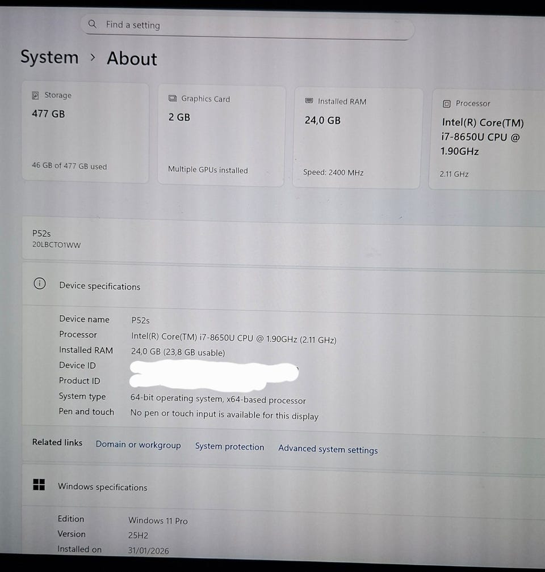Click the P52s device name value
The width and height of the screenshot is (545, 572).
[140, 320]
